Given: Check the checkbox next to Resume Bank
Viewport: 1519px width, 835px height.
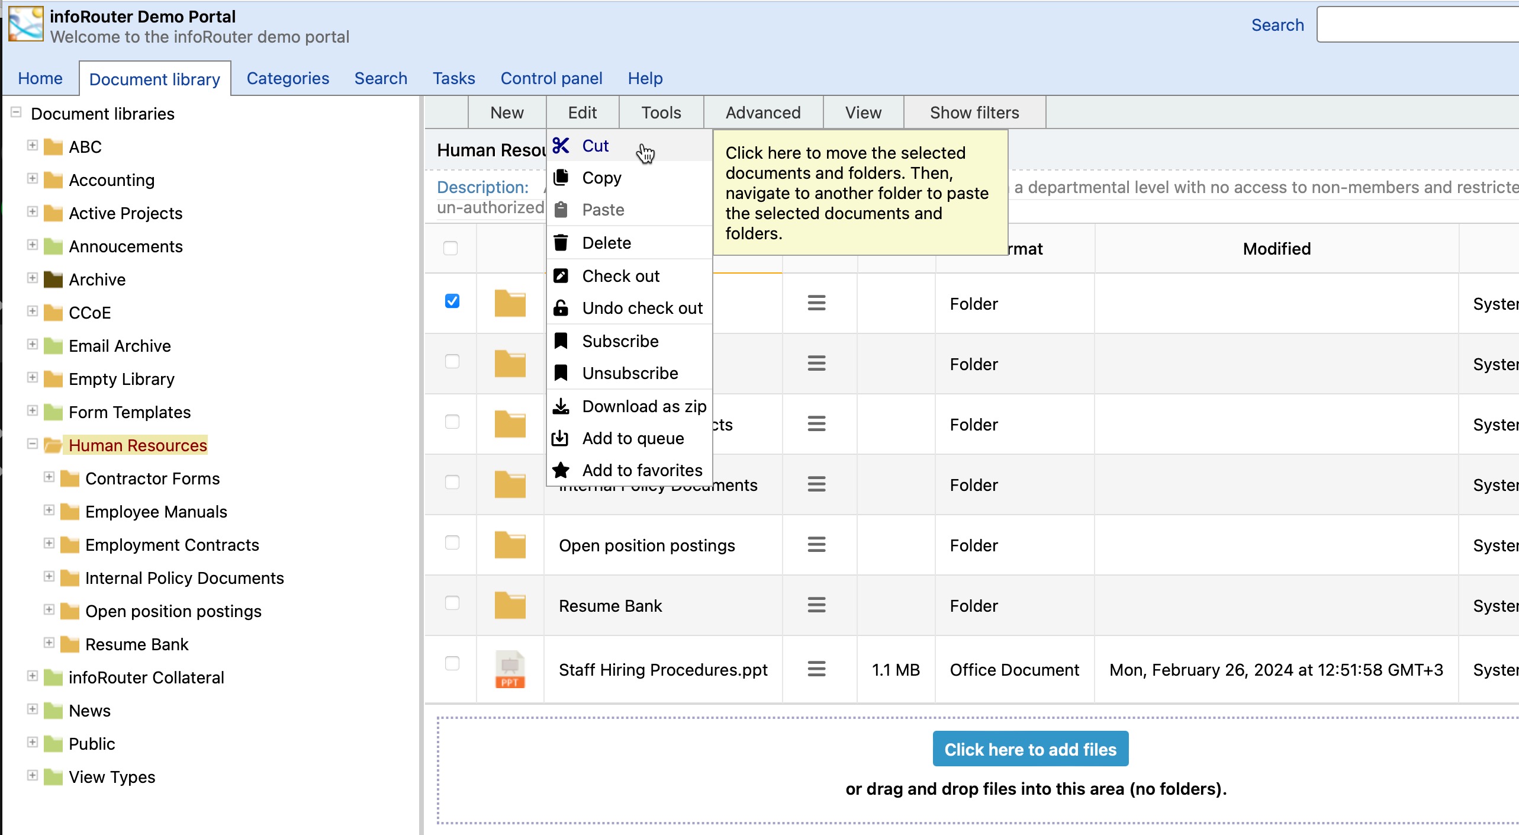Looking at the screenshot, I should [453, 603].
